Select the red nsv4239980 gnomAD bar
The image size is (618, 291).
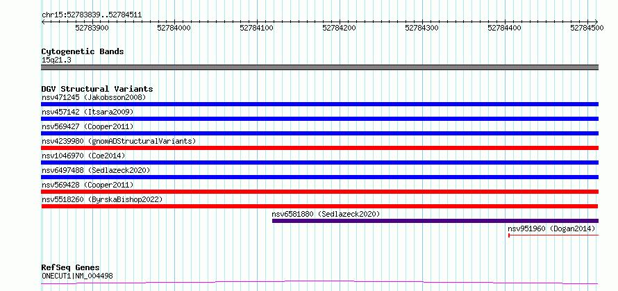pos(320,148)
